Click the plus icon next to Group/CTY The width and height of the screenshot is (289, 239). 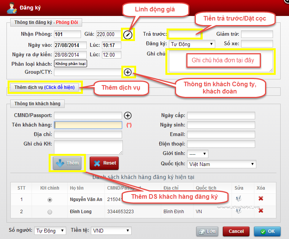(128, 71)
